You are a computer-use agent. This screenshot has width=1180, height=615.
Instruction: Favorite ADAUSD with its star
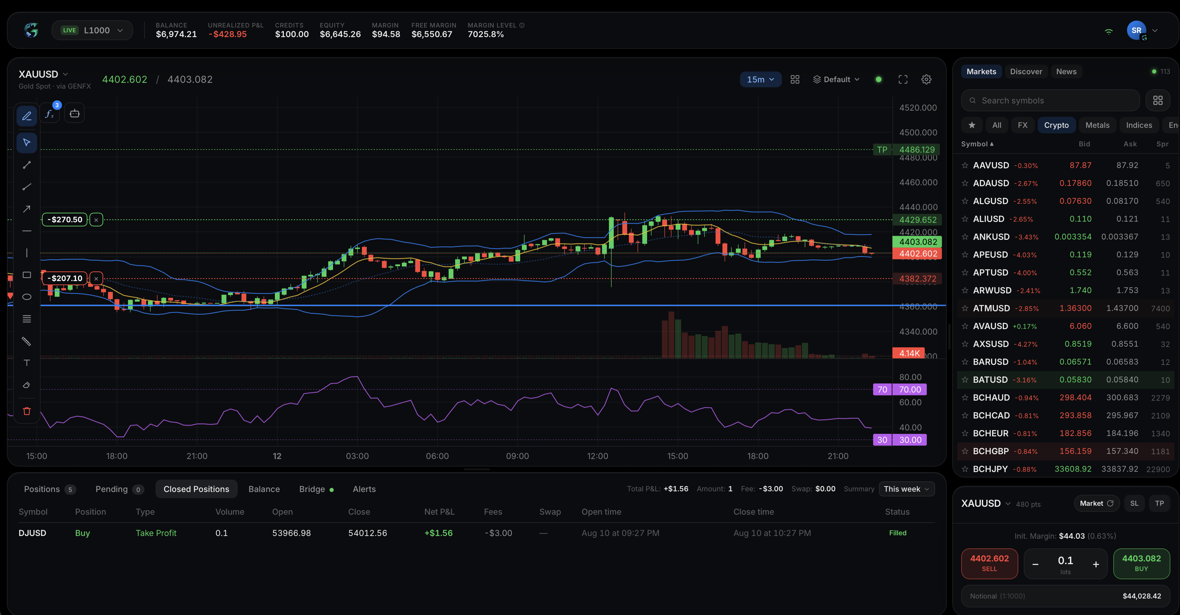click(965, 183)
